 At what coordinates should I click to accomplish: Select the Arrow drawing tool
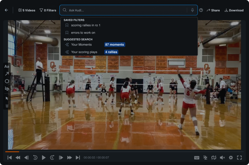(x=7, y=74)
